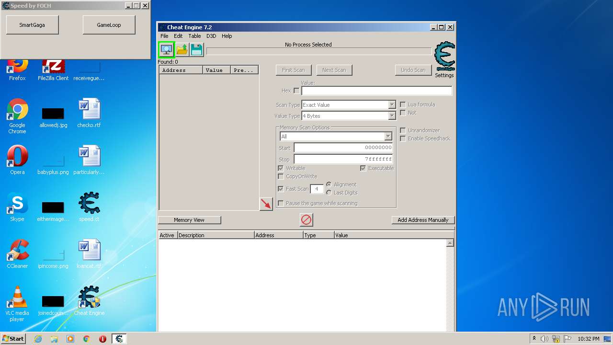
Task: Open the Table menu
Action: (x=194, y=36)
